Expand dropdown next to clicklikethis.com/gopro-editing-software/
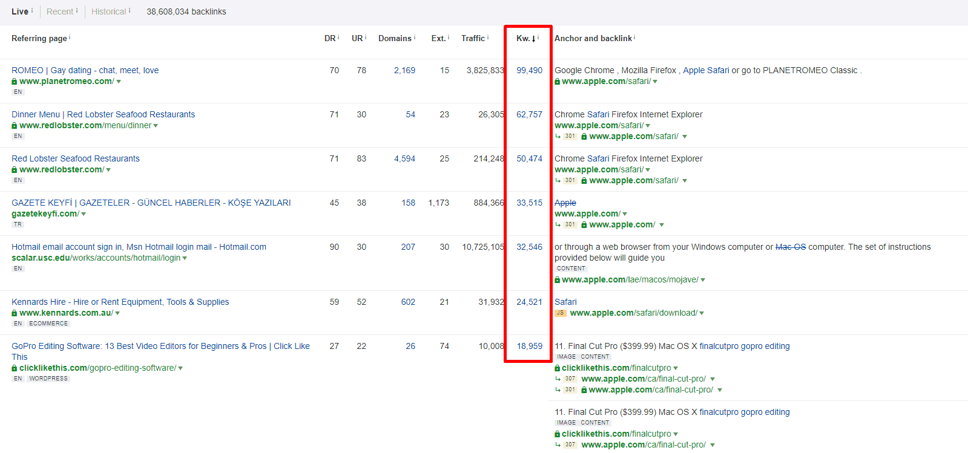Viewport: 968px width, 453px height. tap(180, 368)
